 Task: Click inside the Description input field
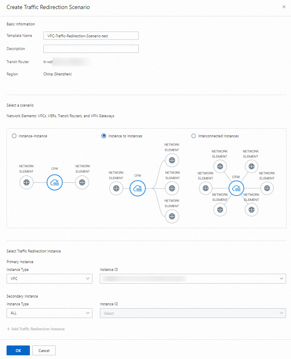coord(91,49)
